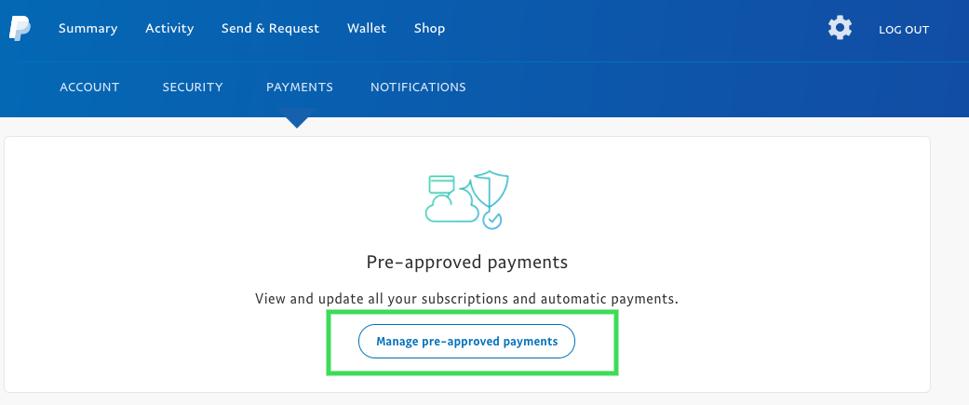This screenshot has width=969, height=405.
Task: Click Manage pre-approved payments button
Action: pyautogui.click(x=466, y=342)
